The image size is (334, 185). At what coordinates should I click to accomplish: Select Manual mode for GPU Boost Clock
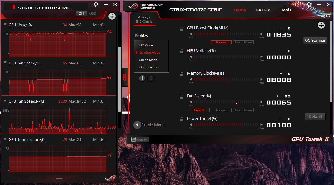coord(221,42)
